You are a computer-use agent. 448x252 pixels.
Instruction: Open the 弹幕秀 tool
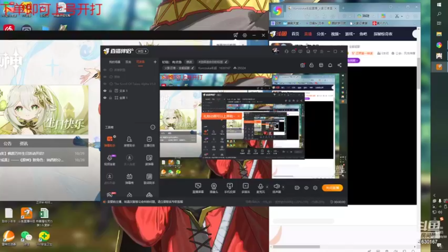[x=129, y=179]
